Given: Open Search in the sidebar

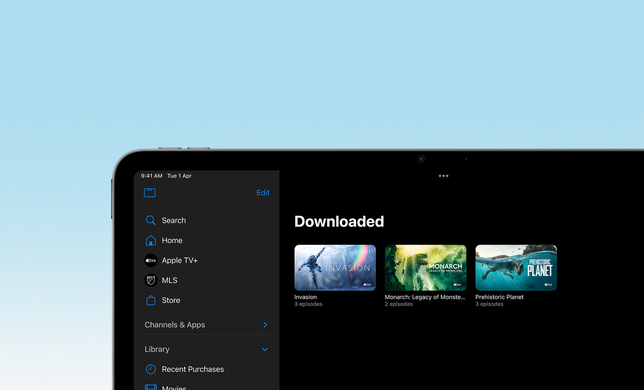Looking at the screenshot, I should click(174, 220).
